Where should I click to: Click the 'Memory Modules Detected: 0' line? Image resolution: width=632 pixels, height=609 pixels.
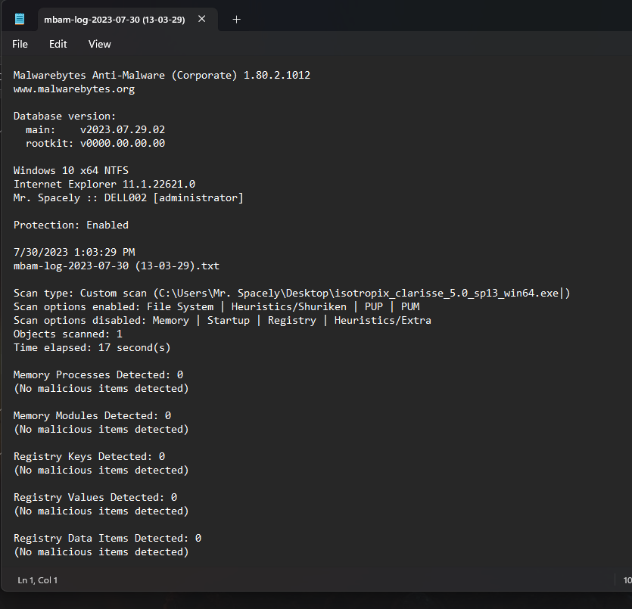pyautogui.click(x=92, y=415)
